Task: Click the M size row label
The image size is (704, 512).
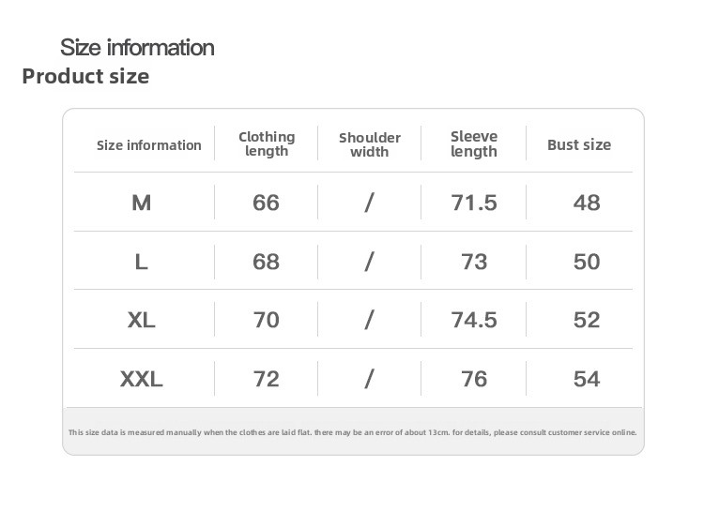Action: pos(142,203)
